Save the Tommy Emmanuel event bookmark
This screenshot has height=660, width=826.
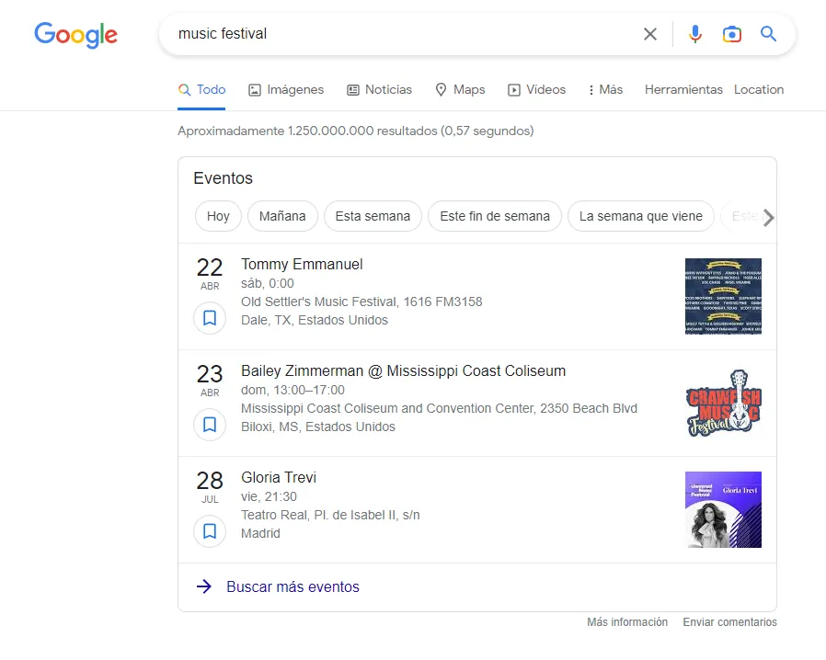click(210, 318)
